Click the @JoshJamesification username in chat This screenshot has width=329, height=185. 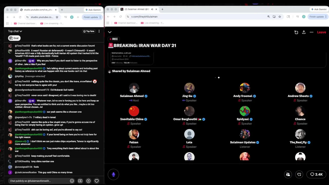coord(26,172)
